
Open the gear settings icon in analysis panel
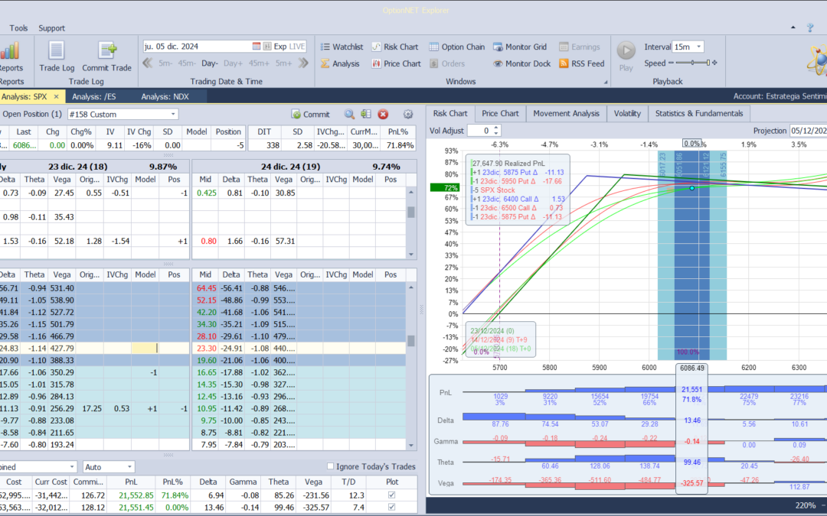coord(407,114)
